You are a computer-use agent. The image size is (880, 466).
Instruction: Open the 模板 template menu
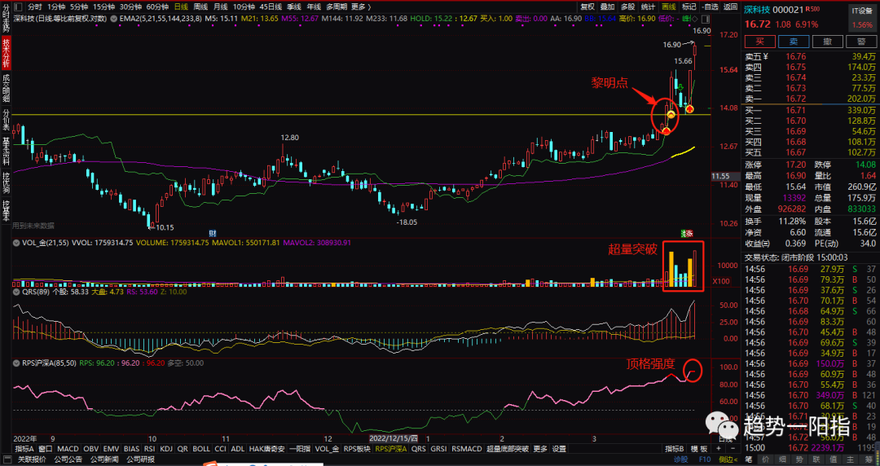(x=699, y=449)
